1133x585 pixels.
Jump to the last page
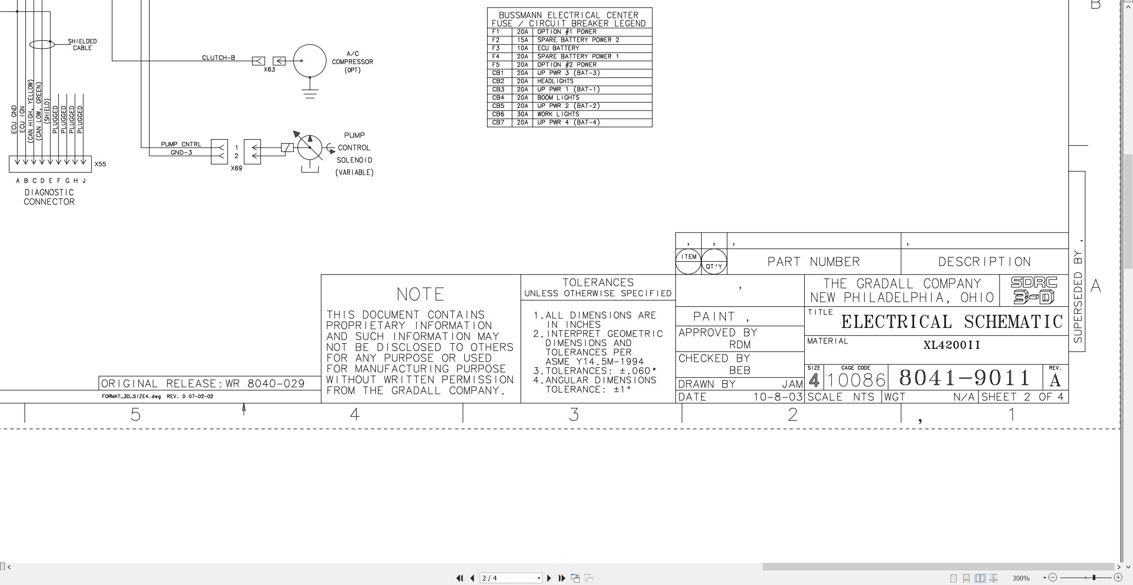coord(562,578)
